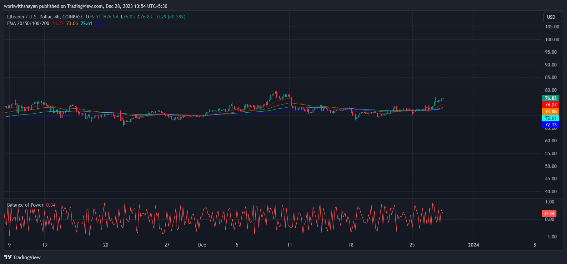
Task: Click the 0.34 value beside Balance of Power
Action: click(51, 205)
